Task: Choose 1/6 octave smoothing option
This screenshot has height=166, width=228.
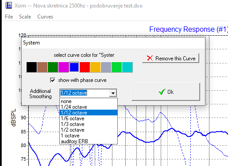Action: [x=89, y=118]
